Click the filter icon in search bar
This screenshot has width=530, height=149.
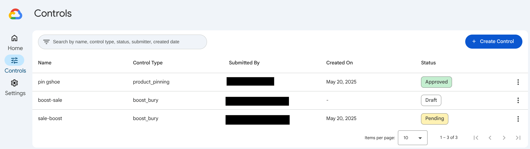[x=46, y=42]
